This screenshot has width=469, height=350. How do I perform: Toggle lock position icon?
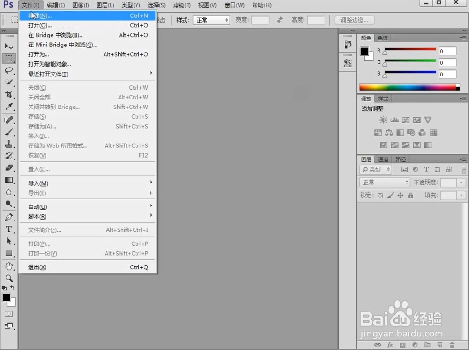[401, 195]
